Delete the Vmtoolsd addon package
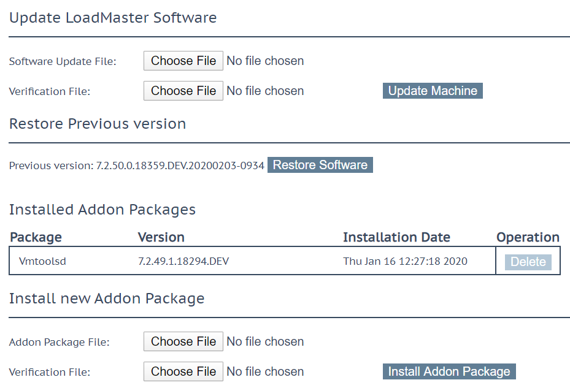 (x=528, y=262)
